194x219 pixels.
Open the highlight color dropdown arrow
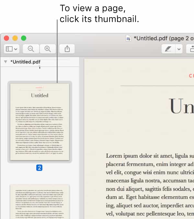[179, 49]
